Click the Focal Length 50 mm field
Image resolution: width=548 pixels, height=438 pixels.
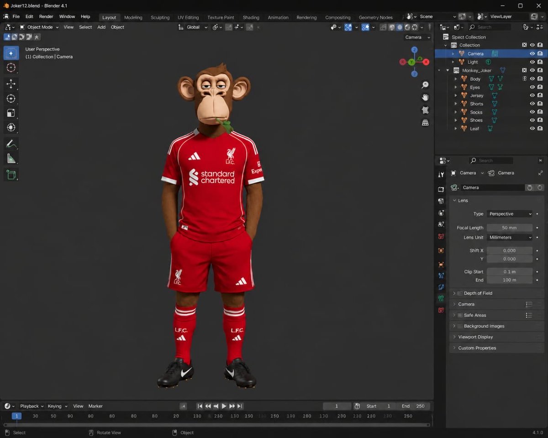510,228
